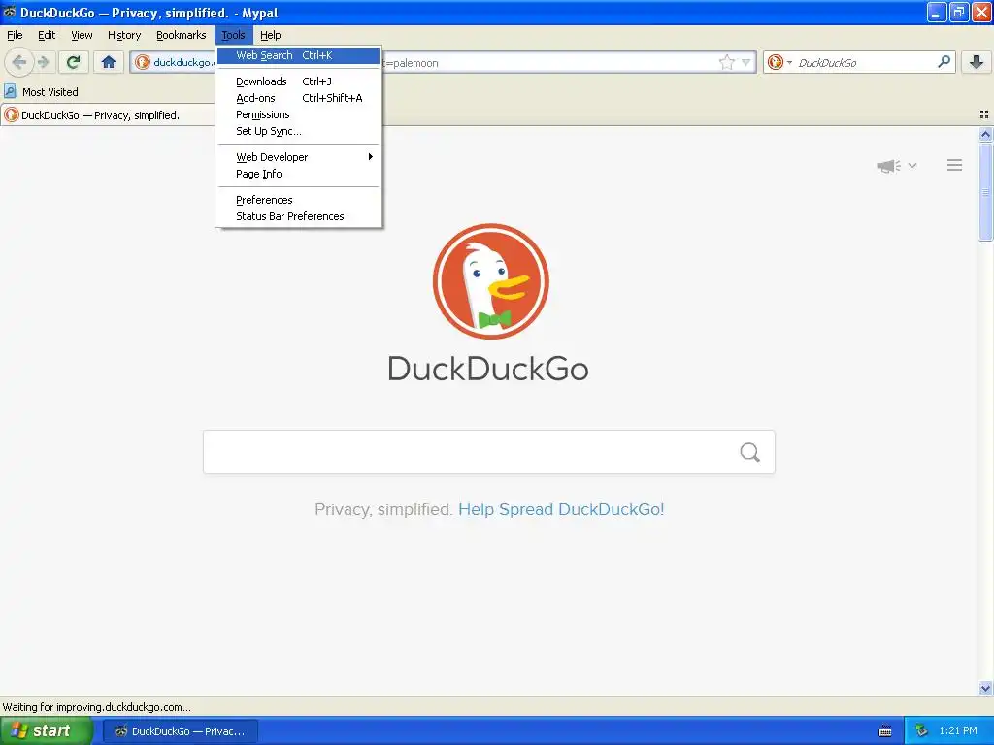
Task: Open the History menu
Action: tap(123, 35)
